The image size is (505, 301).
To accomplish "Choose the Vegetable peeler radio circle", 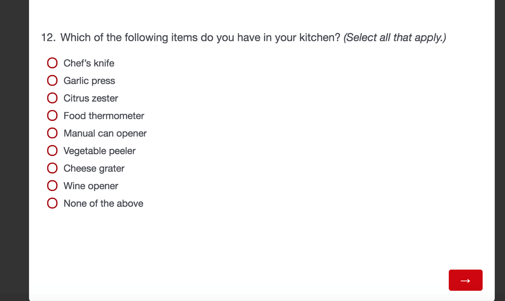I will coord(52,151).
